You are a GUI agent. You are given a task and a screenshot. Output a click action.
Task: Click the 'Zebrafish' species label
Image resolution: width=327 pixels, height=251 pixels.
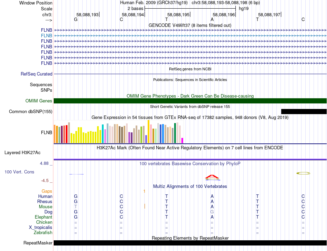(x=43, y=232)
